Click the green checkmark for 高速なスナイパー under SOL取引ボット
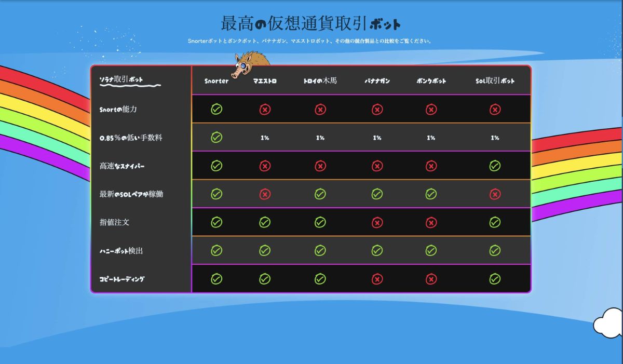The height and width of the screenshot is (364, 623). click(494, 166)
